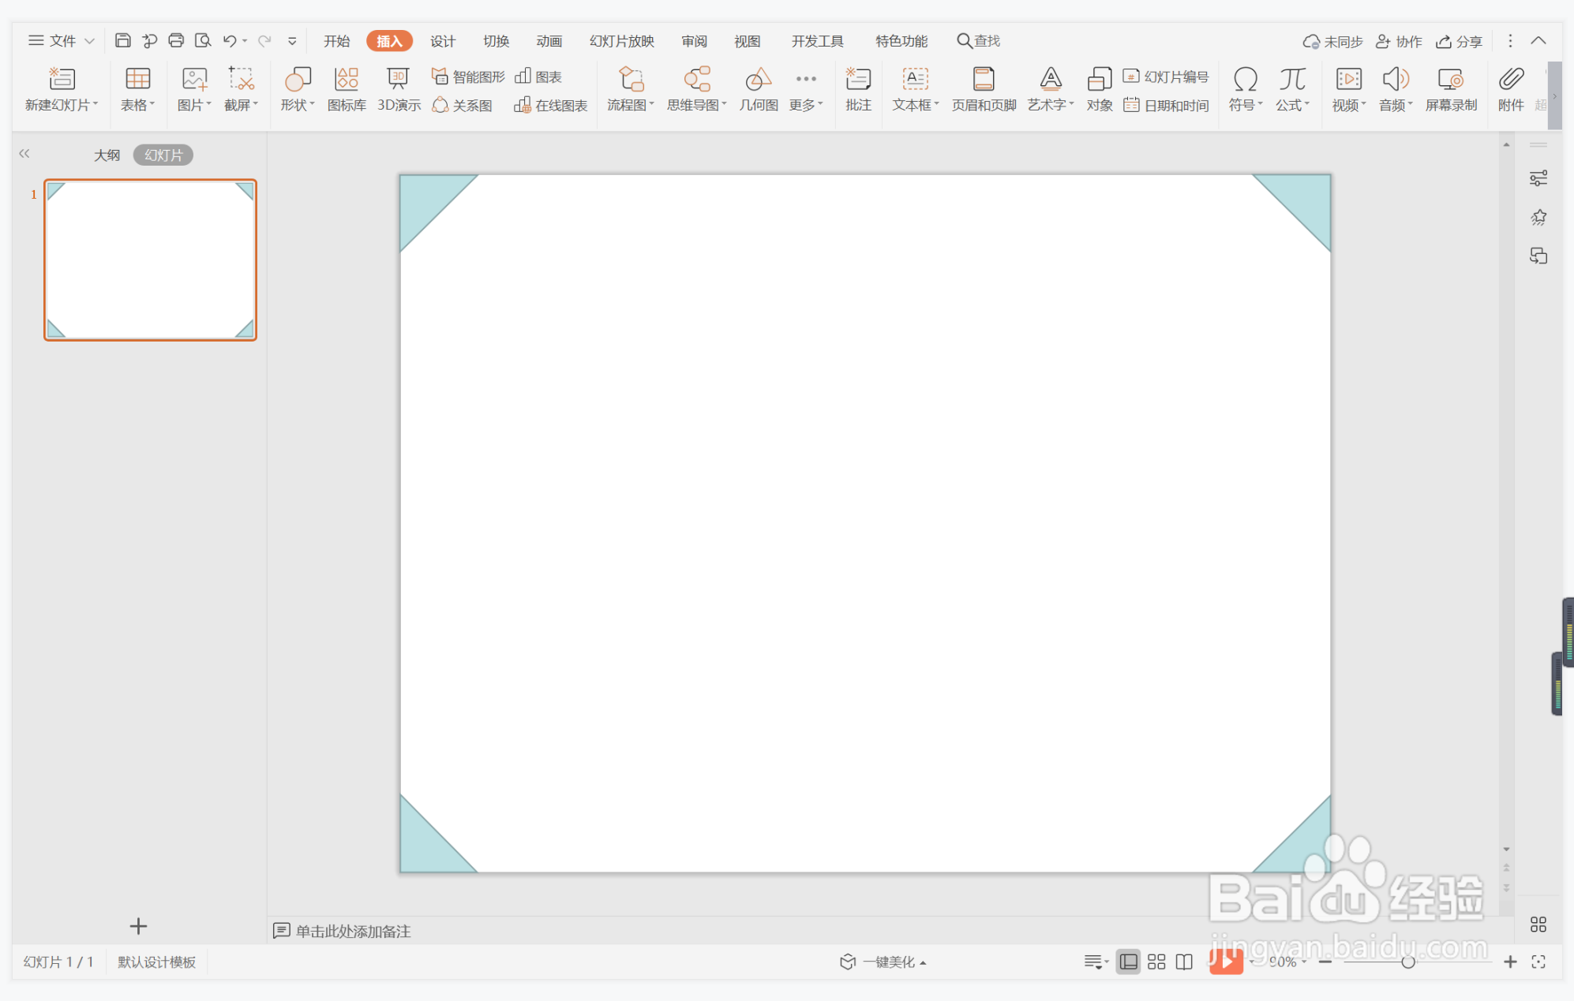This screenshot has height=1001, width=1574.
Task: Open the 图标库 icon library
Action: tap(347, 89)
